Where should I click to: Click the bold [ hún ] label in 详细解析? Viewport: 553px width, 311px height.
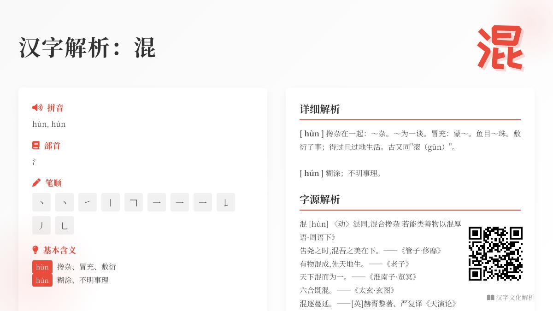(x=312, y=173)
